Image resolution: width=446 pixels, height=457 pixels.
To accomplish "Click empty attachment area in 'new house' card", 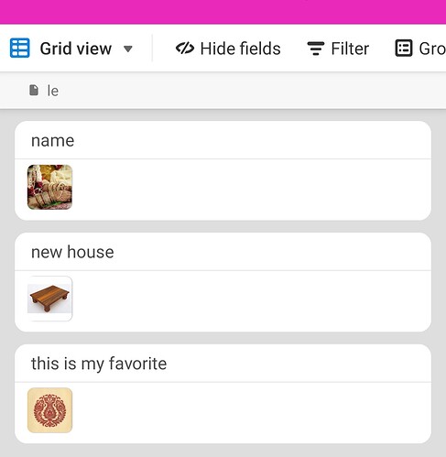I will coord(252,299).
